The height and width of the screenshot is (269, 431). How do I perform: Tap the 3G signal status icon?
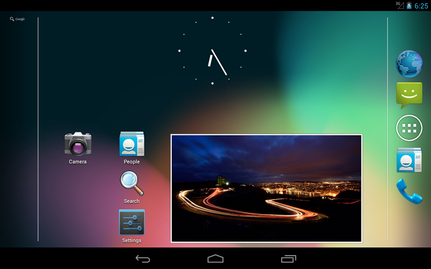(400, 5)
